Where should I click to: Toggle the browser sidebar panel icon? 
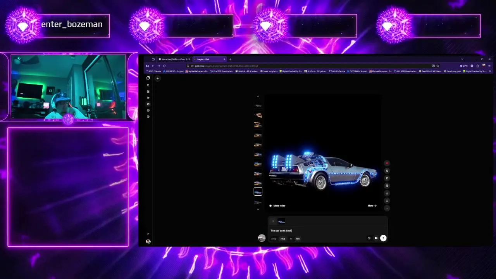pyautogui.click(x=147, y=66)
